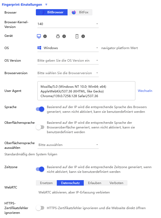Click the info icon beside the mobile device
The image size is (161, 218).
click(x=83, y=36)
